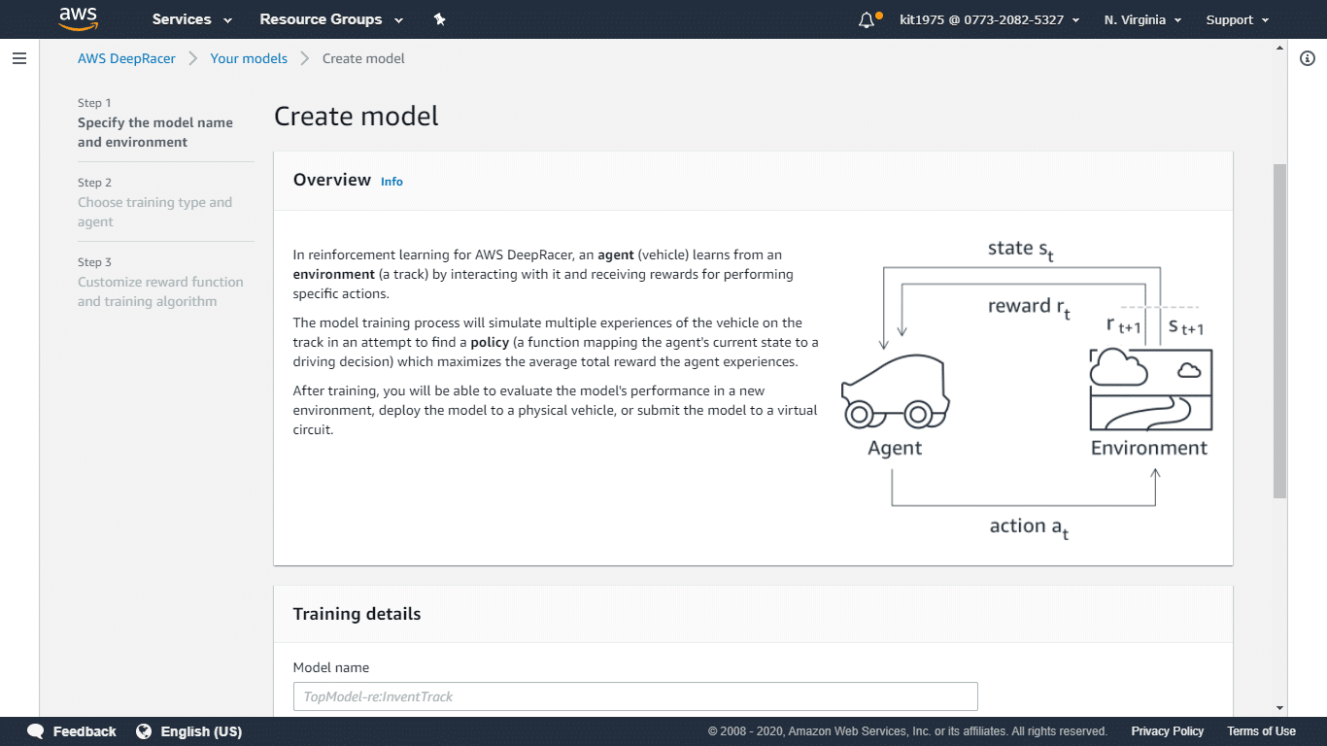Navigate to Your models via breadcrumb

click(249, 58)
